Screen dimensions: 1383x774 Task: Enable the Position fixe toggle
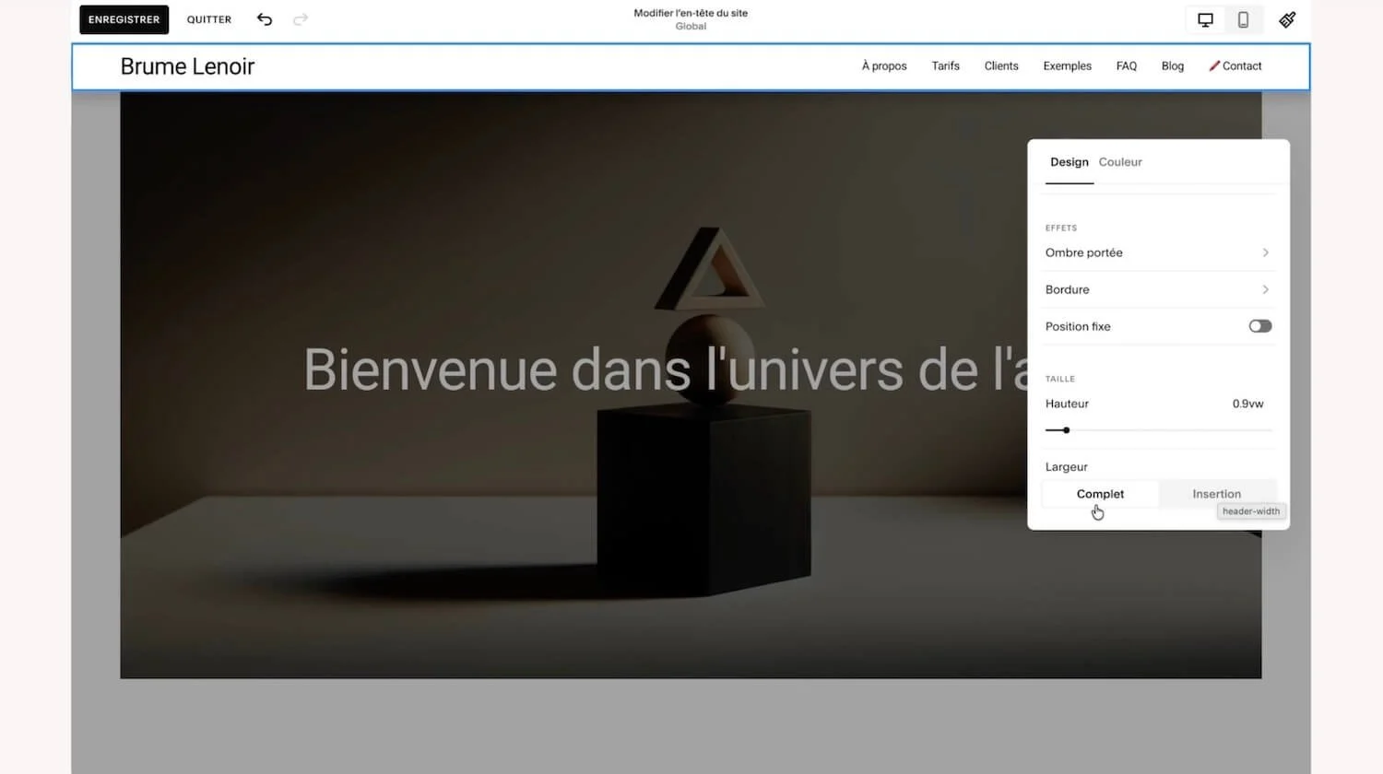(x=1259, y=326)
